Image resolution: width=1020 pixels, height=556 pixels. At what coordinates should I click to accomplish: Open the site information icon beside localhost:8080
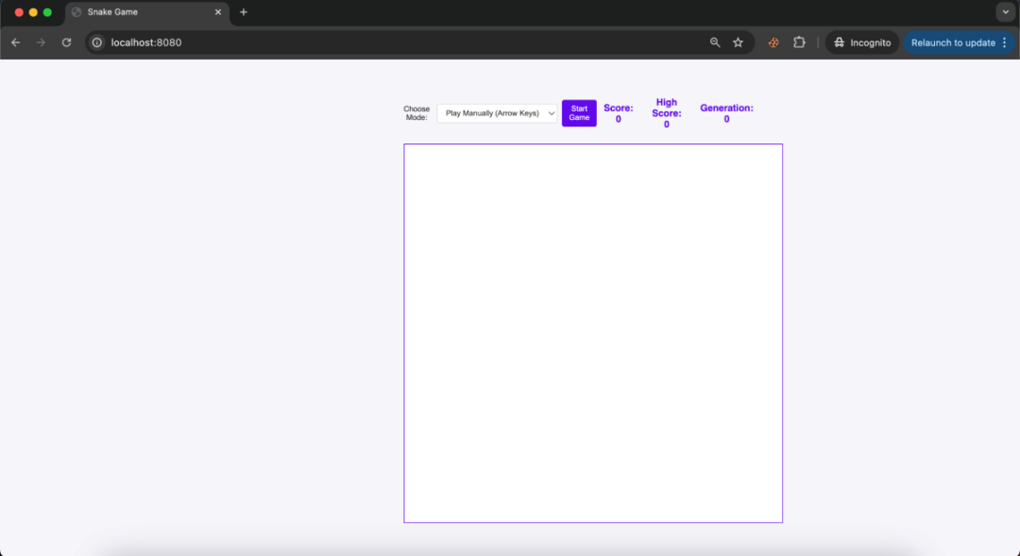point(95,42)
